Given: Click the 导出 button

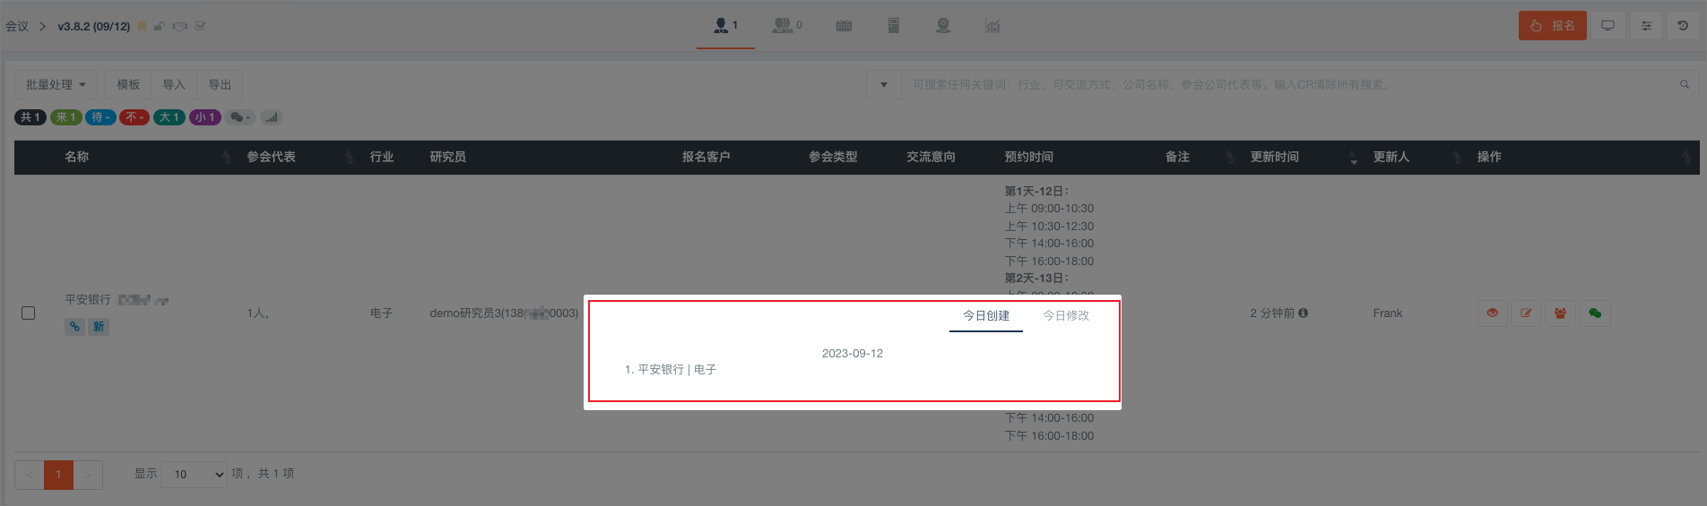Looking at the screenshot, I should point(220,85).
